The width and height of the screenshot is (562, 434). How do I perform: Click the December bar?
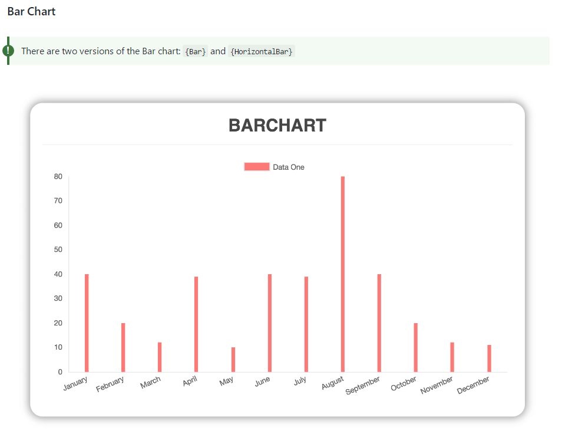click(489, 359)
